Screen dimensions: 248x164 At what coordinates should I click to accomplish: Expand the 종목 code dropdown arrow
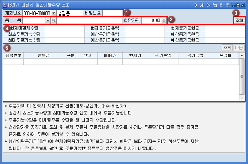(x=48, y=20)
